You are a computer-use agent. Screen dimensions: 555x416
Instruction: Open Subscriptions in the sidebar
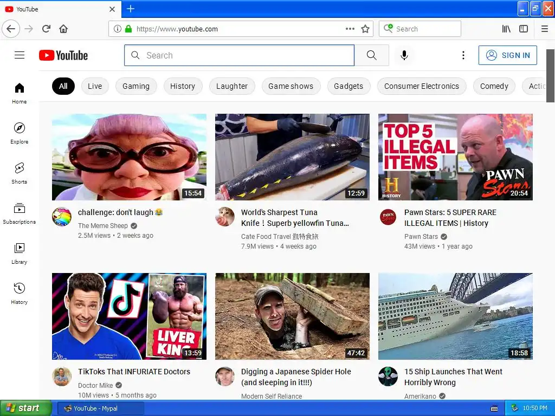click(20, 213)
